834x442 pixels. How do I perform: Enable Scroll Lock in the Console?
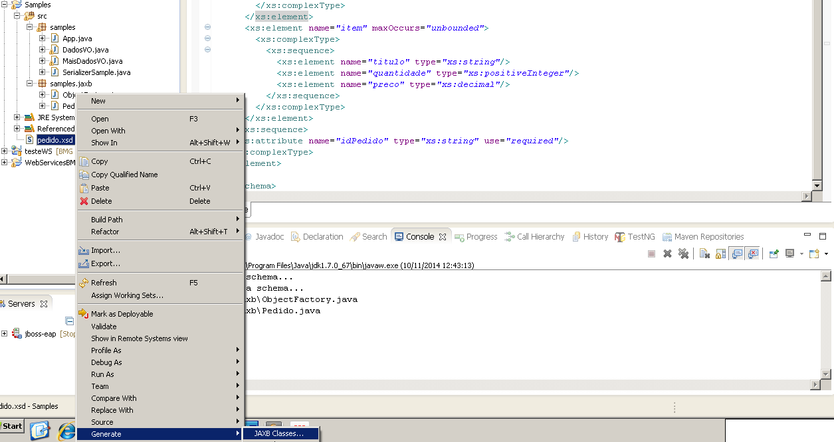(x=719, y=253)
